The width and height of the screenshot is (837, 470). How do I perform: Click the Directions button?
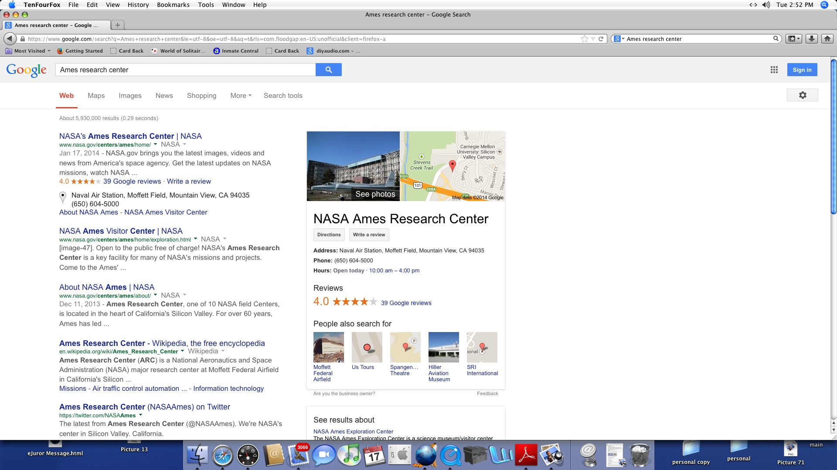click(329, 235)
